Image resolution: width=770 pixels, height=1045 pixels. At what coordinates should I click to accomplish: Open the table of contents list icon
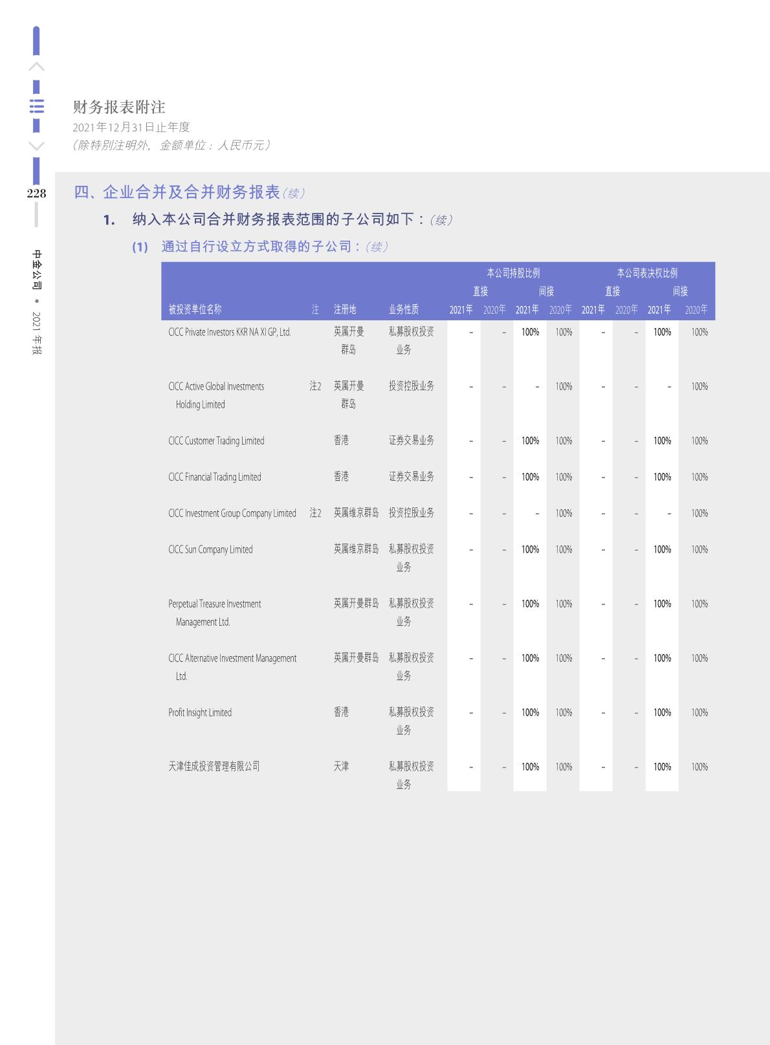coord(37,106)
